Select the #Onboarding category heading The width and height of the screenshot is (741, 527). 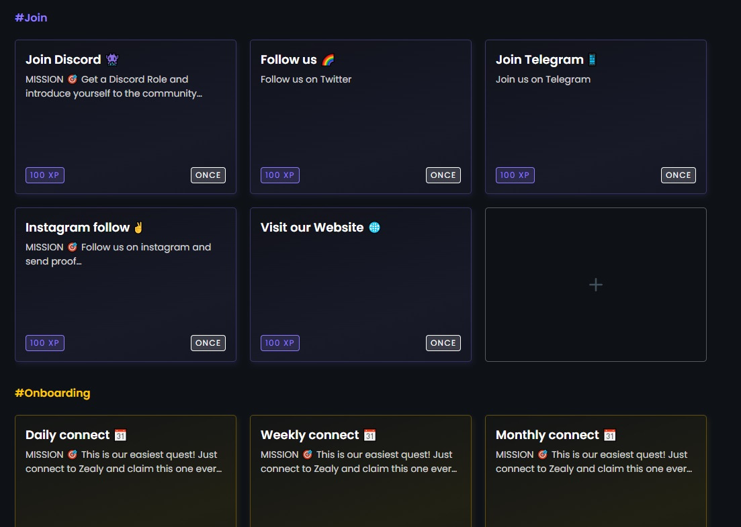tap(52, 393)
